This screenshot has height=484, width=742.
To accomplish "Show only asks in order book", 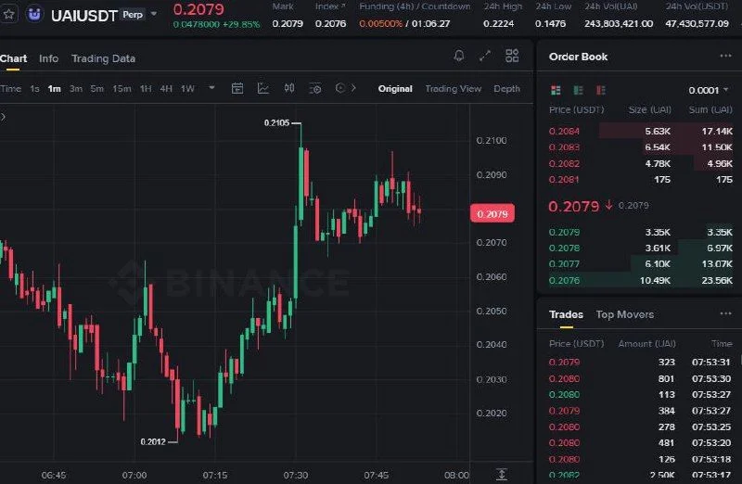I will [601, 90].
